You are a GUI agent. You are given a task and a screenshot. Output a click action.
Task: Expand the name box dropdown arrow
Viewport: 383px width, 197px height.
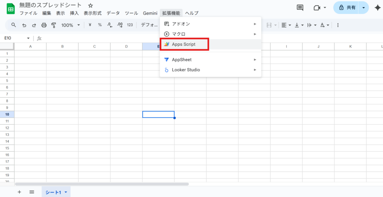point(28,38)
